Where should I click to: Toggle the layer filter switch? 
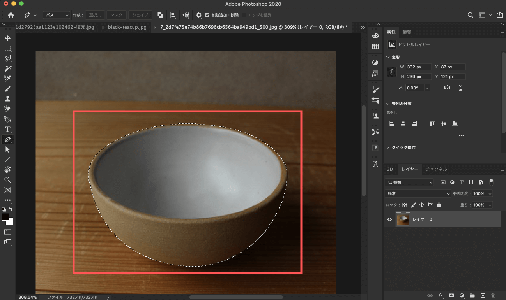[x=491, y=182]
